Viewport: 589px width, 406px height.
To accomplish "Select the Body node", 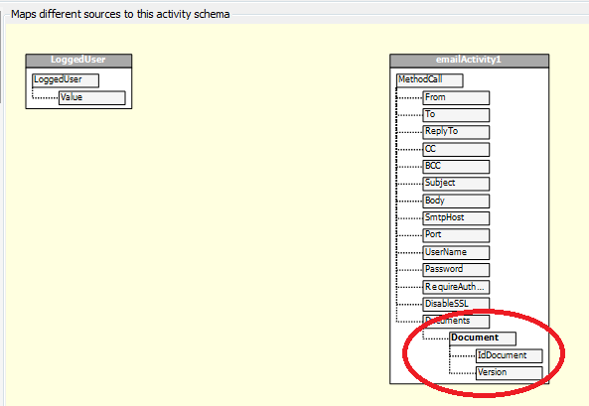I will coord(456,201).
